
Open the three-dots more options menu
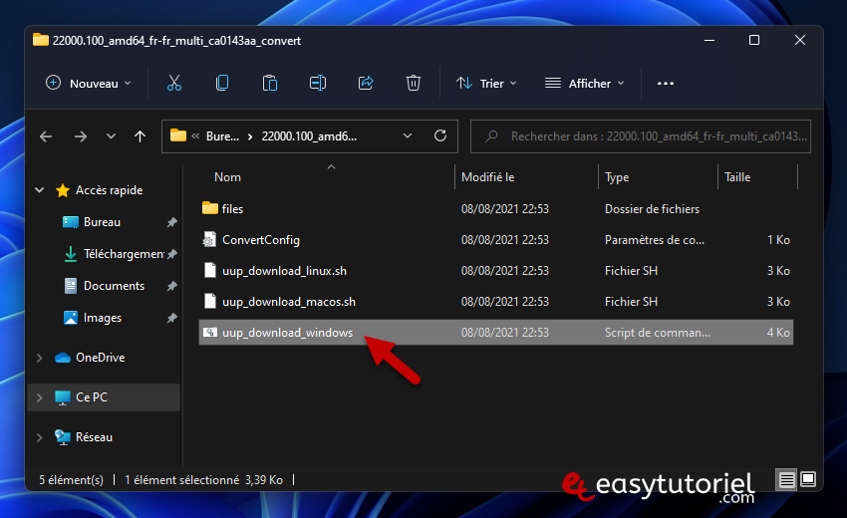point(666,84)
